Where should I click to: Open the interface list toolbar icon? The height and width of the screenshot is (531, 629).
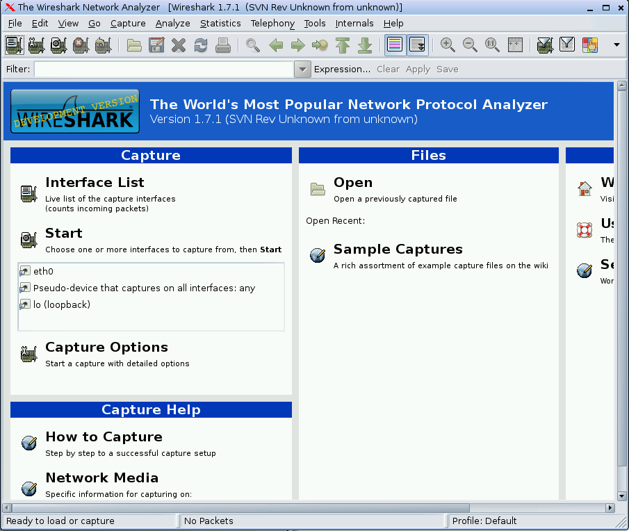(x=15, y=45)
